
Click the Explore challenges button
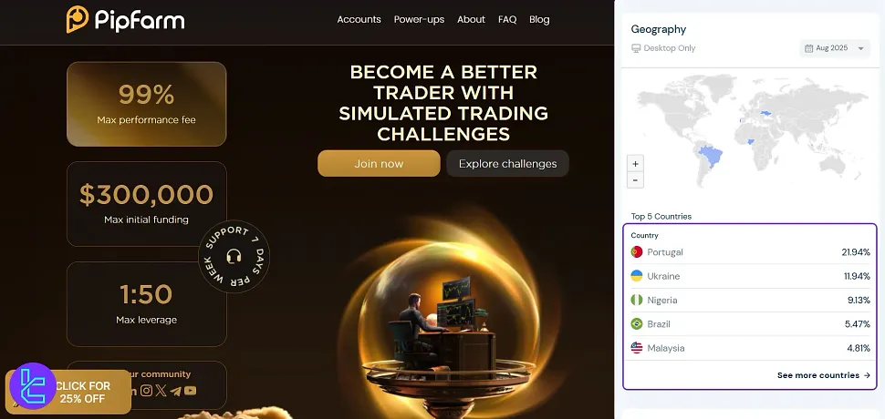(x=507, y=163)
